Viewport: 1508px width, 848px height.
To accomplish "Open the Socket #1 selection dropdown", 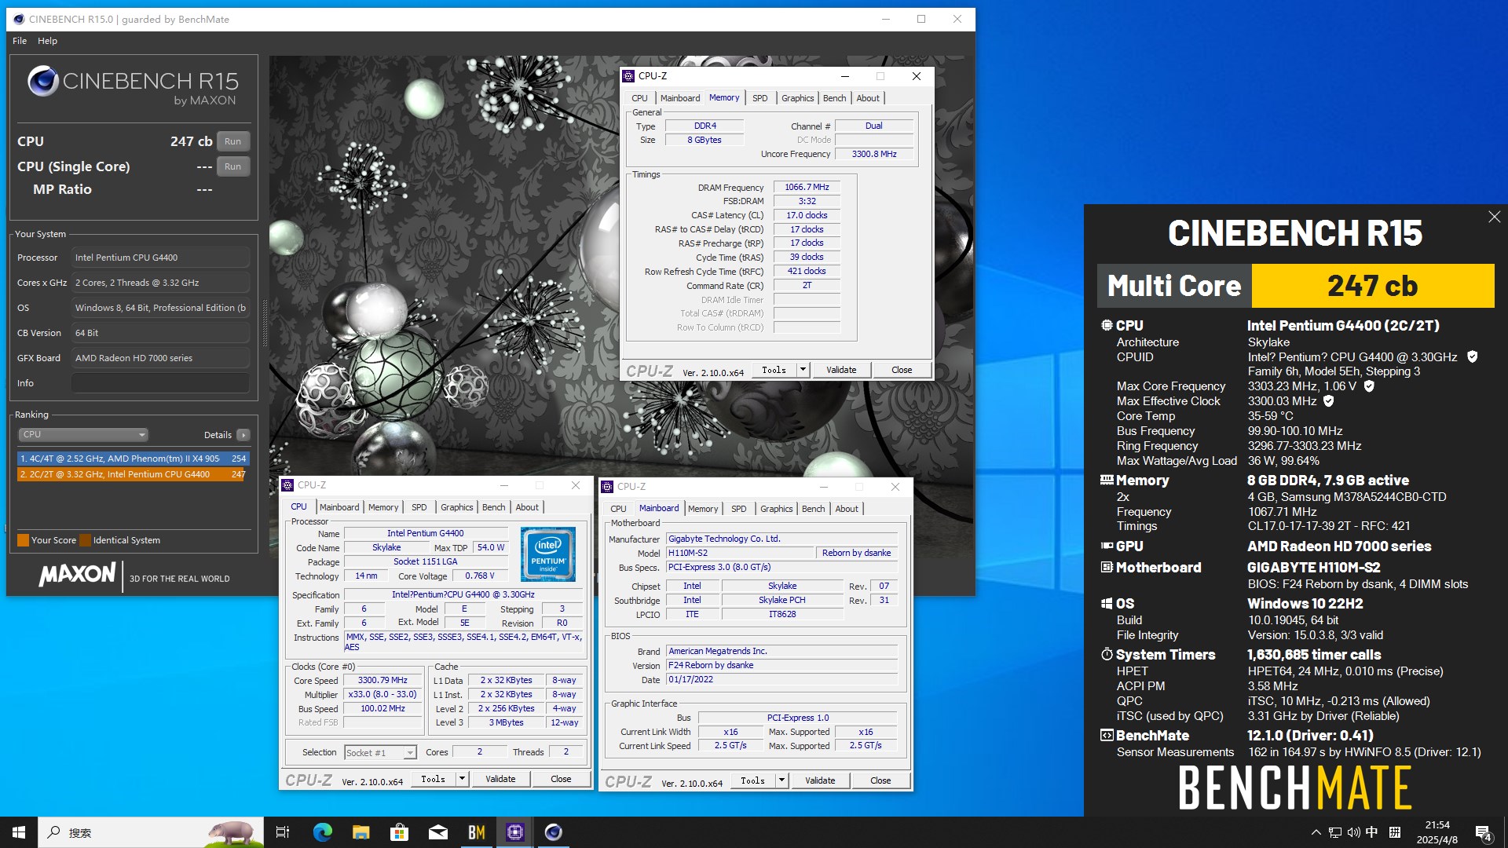I will pos(380,752).
